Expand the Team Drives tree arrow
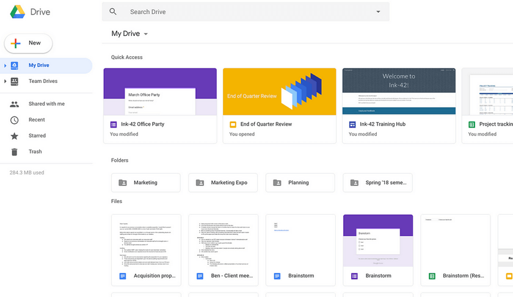513x297 pixels. (x=5, y=81)
